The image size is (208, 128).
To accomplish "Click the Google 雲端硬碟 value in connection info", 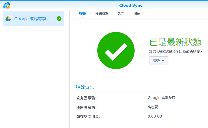I will coord(162,98).
